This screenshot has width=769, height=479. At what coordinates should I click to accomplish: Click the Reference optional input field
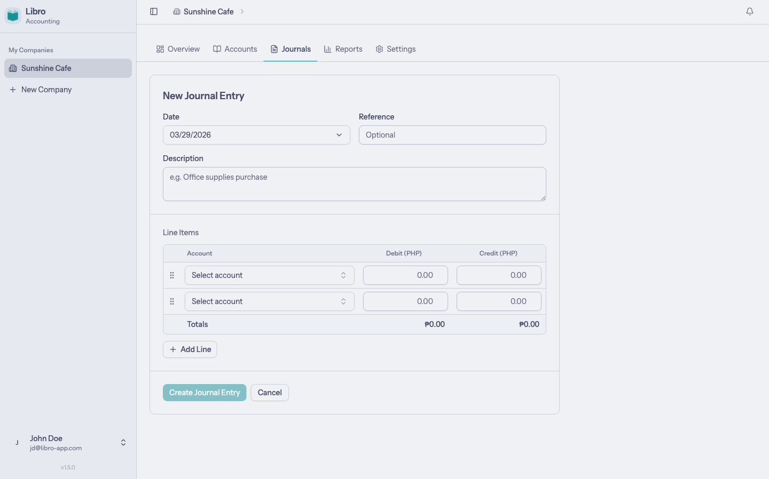point(452,135)
